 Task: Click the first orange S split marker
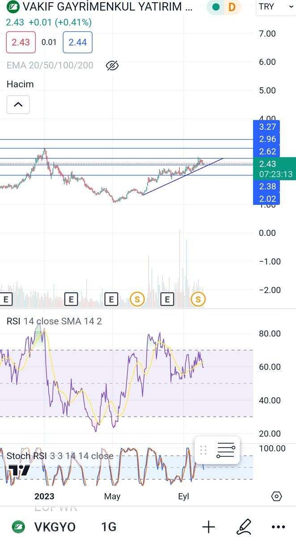[137, 299]
